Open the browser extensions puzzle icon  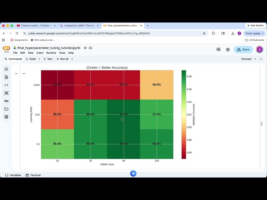tap(213, 33)
